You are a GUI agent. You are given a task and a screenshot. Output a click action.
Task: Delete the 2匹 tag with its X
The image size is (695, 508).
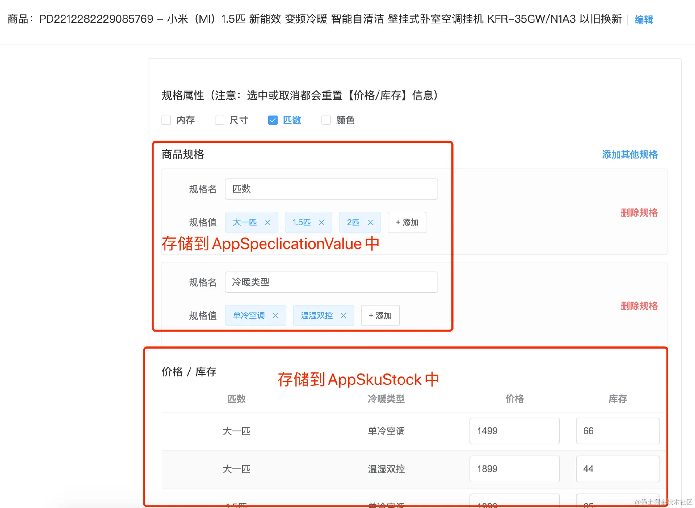pyautogui.click(x=370, y=222)
